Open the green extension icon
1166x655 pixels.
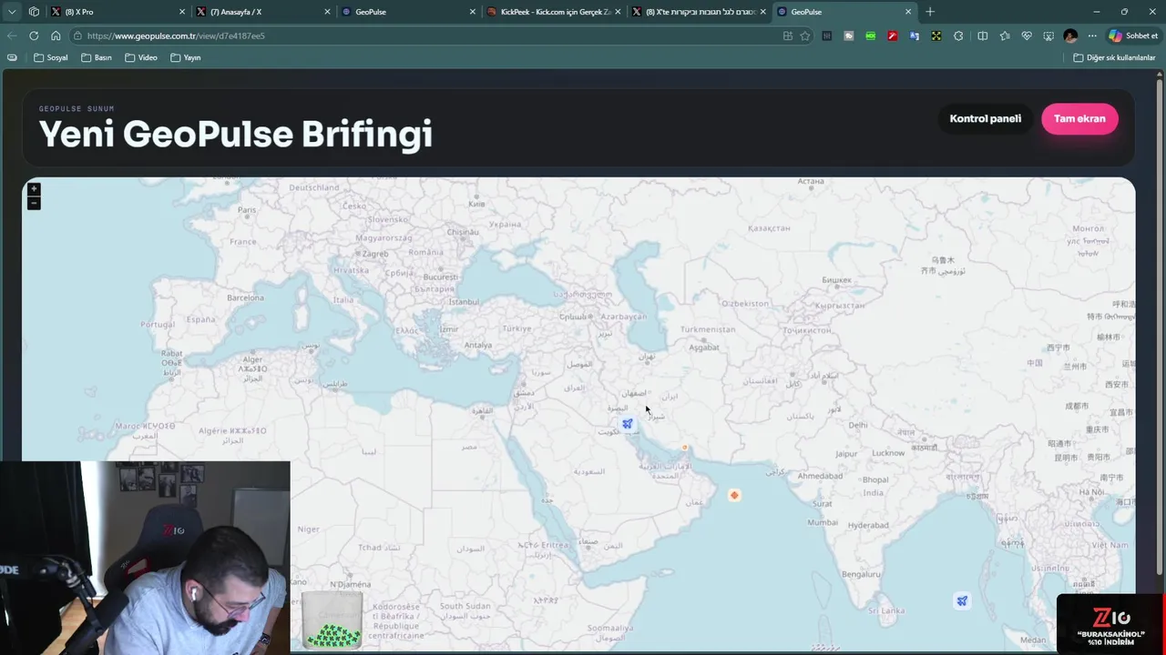(871, 35)
